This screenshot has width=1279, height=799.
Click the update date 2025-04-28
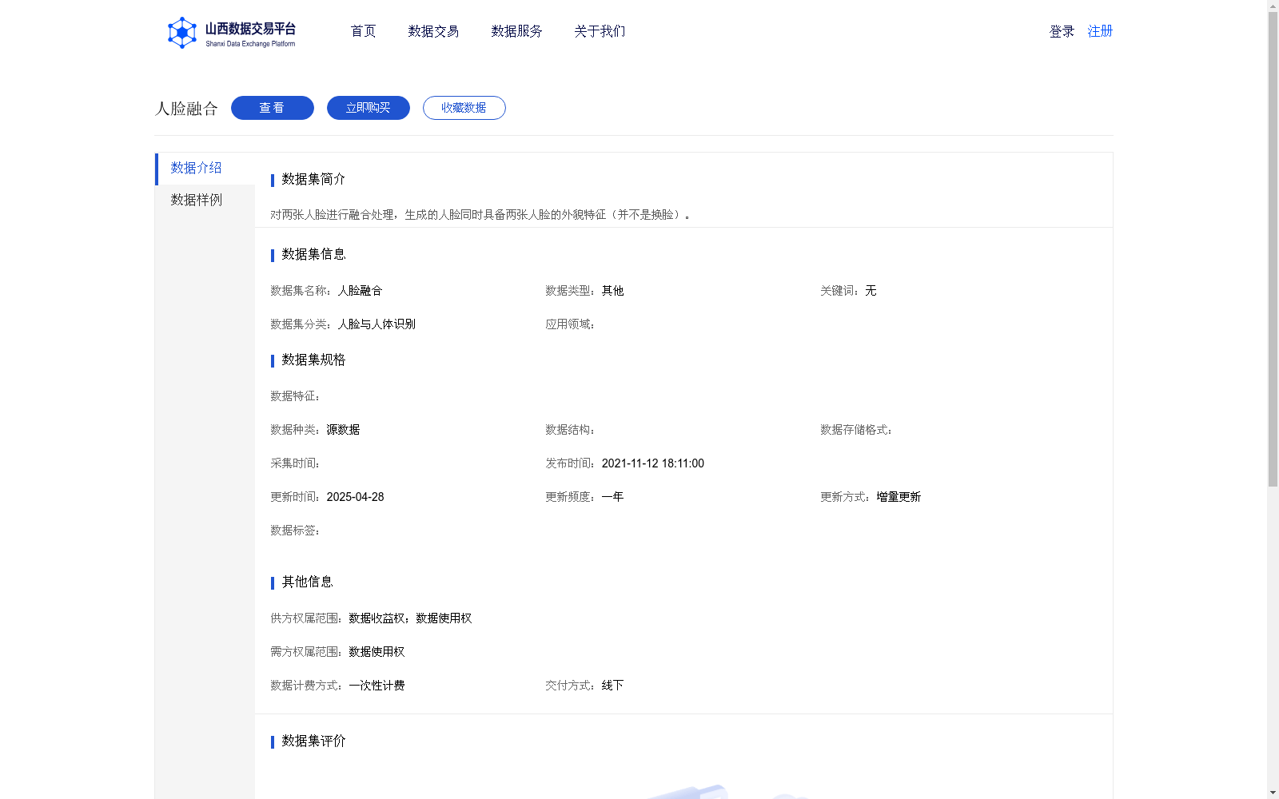click(355, 497)
